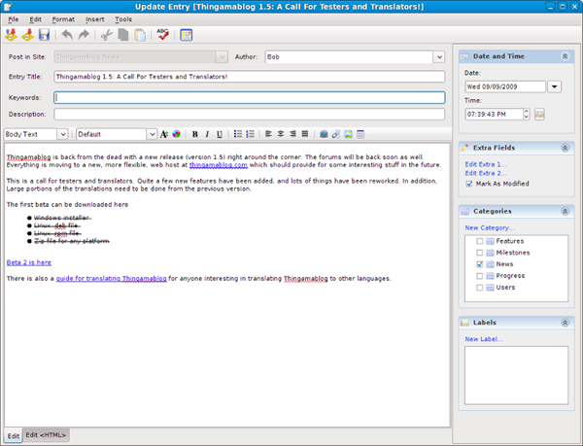Collapse the Date and Time panel
The height and width of the screenshot is (446, 583).
(565, 56)
